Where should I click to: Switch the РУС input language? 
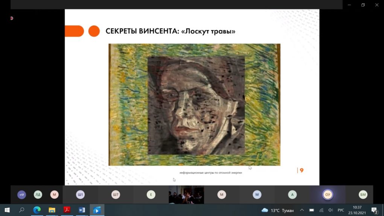[x=341, y=210]
